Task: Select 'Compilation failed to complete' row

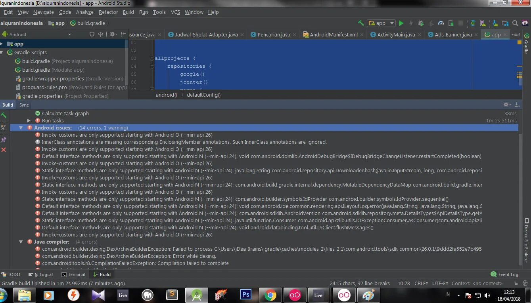Action: (132, 263)
